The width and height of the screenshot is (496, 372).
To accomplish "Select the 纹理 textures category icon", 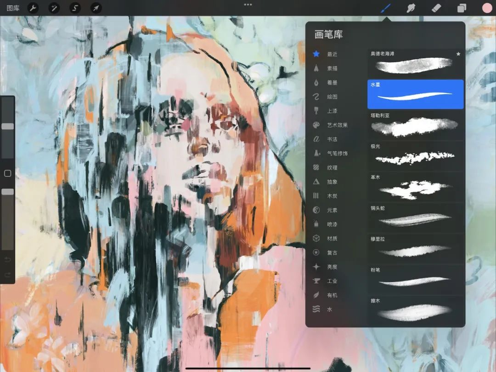I will pos(316,167).
